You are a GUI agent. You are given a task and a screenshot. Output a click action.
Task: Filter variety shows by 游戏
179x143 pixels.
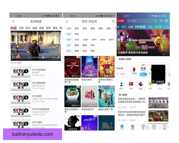click(x=85, y=29)
